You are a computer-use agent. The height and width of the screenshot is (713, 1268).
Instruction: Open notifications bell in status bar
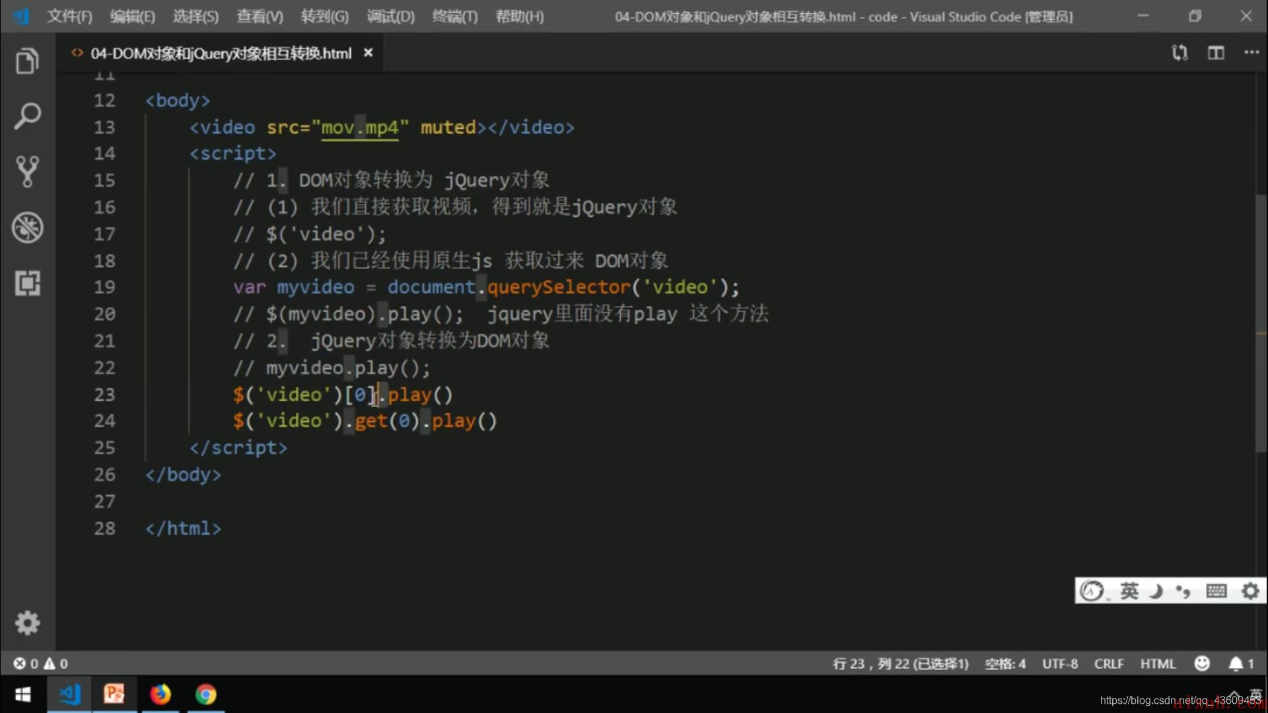[x=1241, y=663]
